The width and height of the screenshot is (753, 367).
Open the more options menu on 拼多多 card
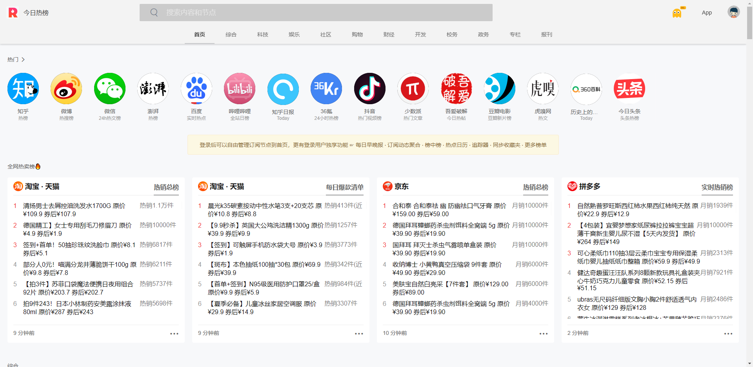tap(728, 333)
